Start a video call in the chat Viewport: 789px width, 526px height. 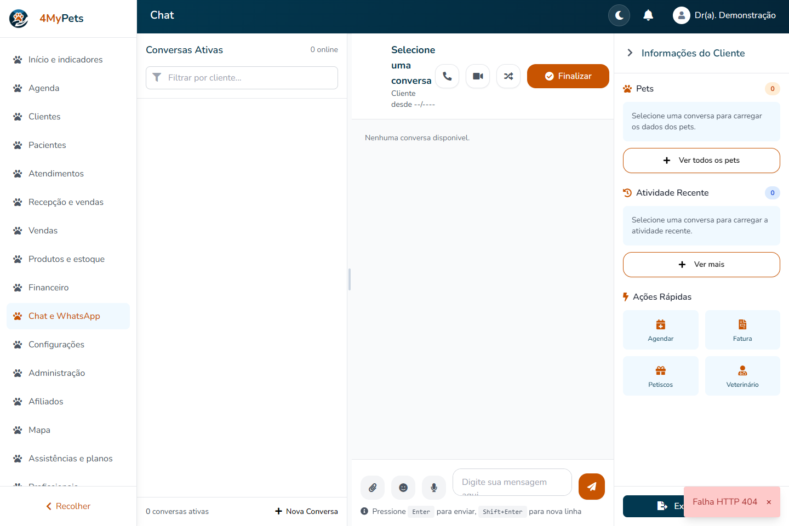[478, 76]
